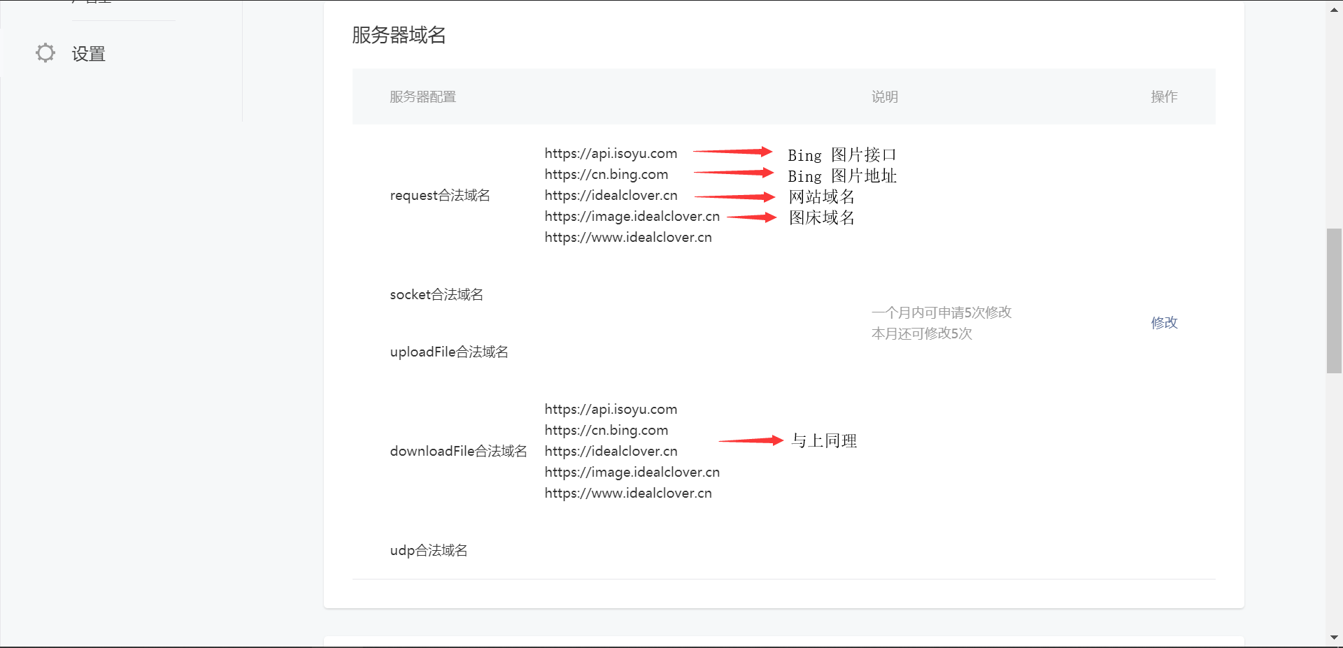Click the socket合法域名 row label

click(436, 295)
